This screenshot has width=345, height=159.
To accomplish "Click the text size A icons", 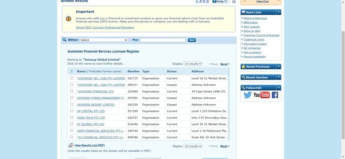I will pos(202,1).
